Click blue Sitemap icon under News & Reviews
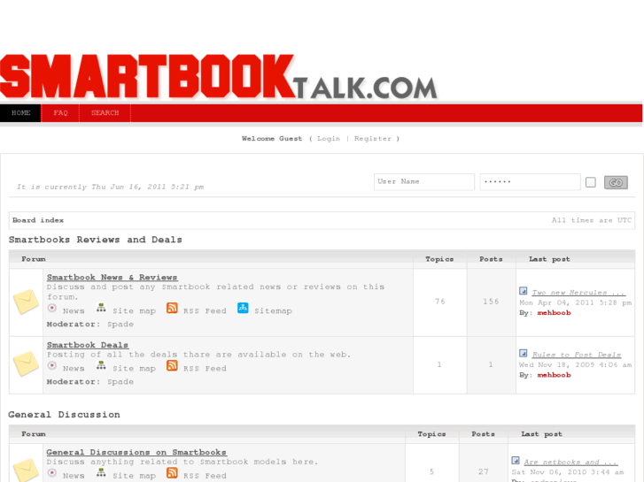Screen dimensions: 644x482 243,308
